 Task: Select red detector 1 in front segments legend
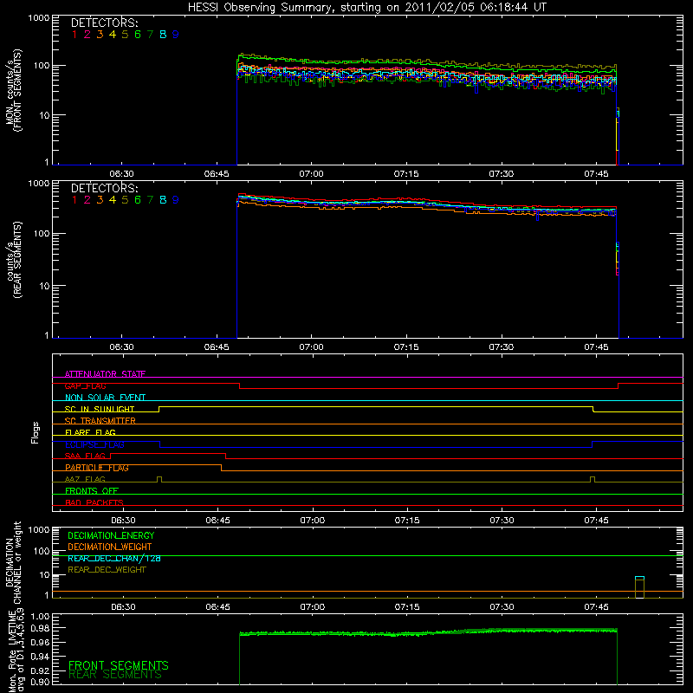pos(74,35)
